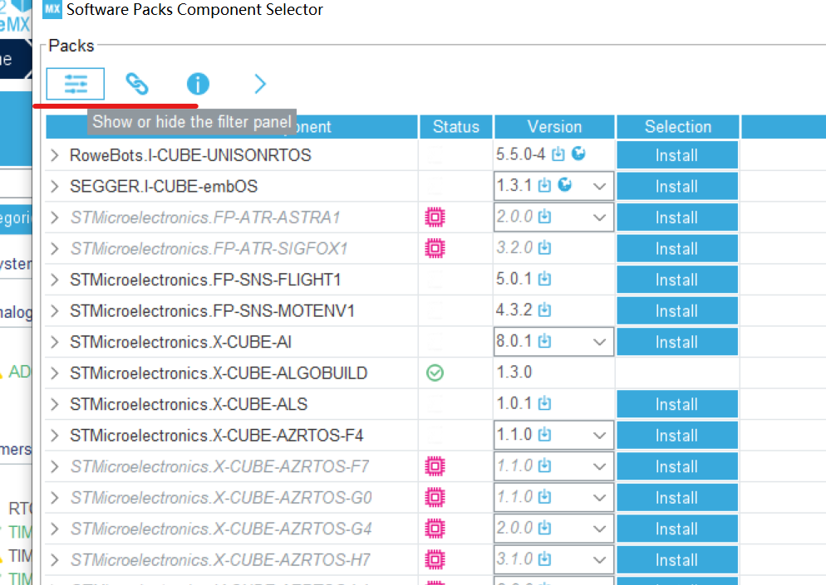Install the SEGGER.I-CUBE-embOS pack
This screenshot has height=585, width=826.
click(x=676, y=186)
